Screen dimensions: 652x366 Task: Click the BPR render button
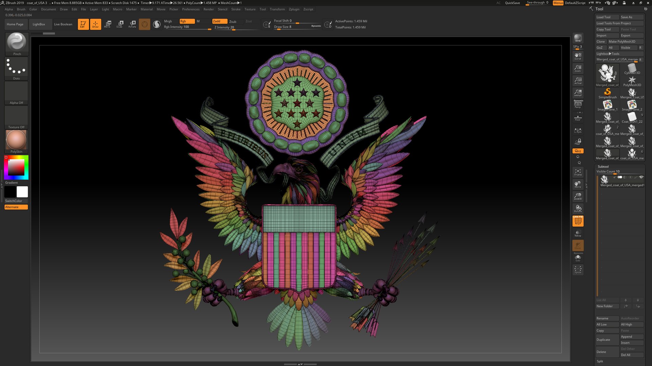click(x=578, y=38)
